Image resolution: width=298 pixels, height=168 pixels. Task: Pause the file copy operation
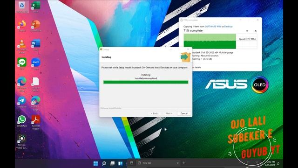[247, 31]
